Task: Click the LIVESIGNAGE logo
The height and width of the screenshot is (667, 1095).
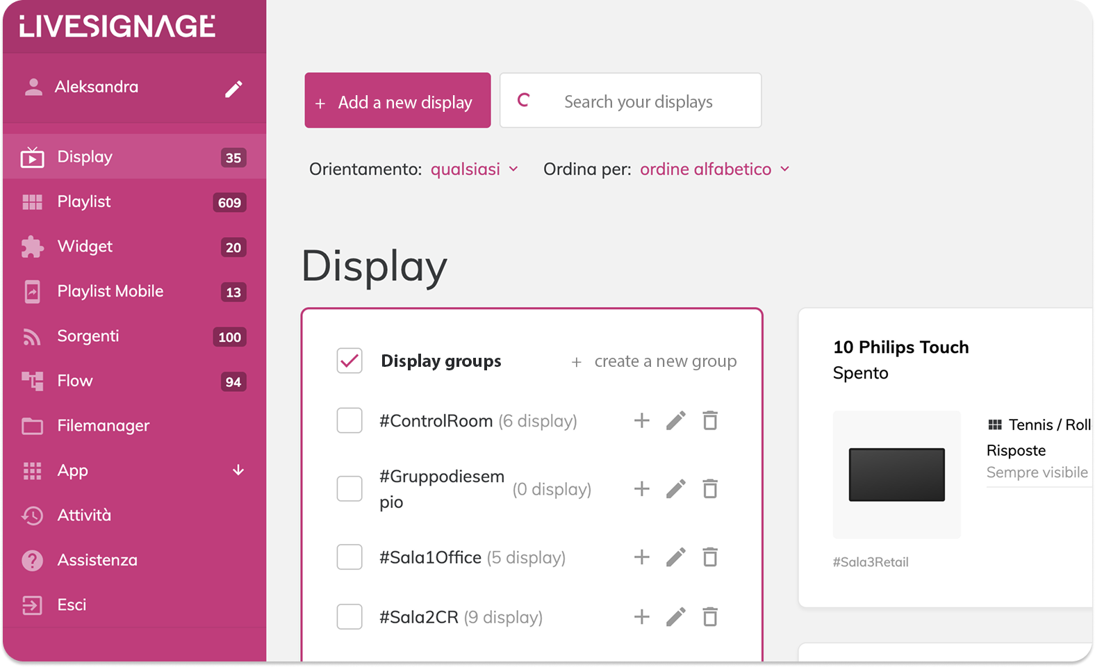Action: [x=117, y=26]
